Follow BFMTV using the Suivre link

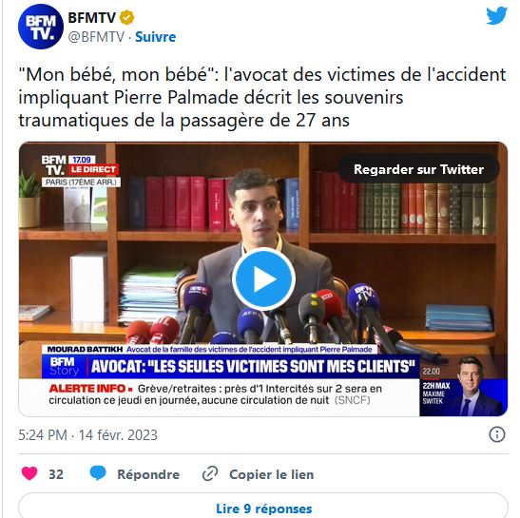tap(156, 37)
